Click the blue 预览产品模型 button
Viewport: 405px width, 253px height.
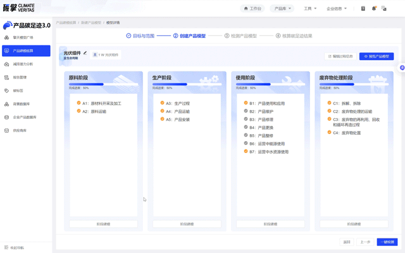tap(377, 56)
